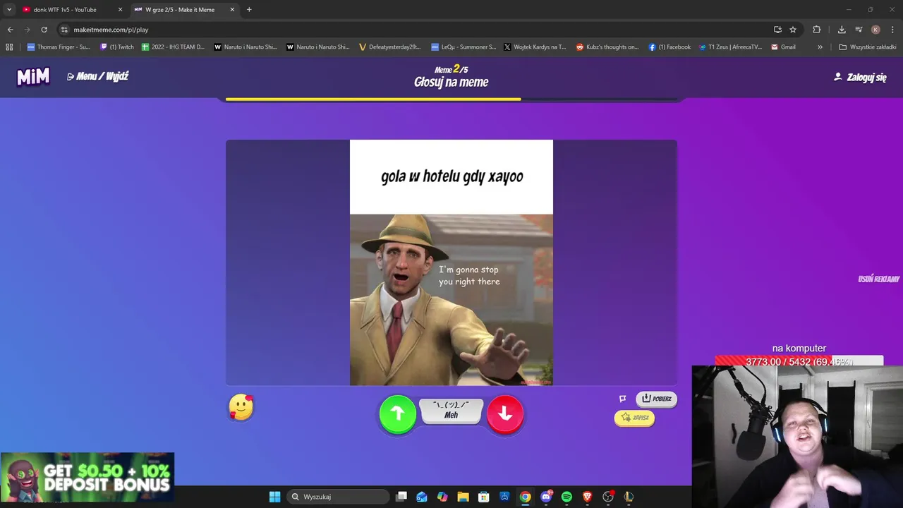The width and height of the screenshot is (903, 508).
Task: Open Chrome from taskbar
Action: tap(525, 497)
